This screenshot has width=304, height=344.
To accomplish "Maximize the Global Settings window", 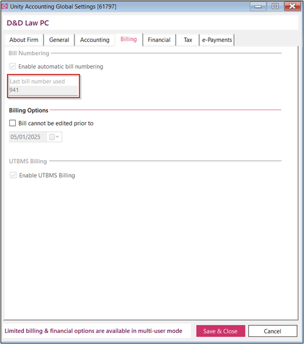I will 275,6.
